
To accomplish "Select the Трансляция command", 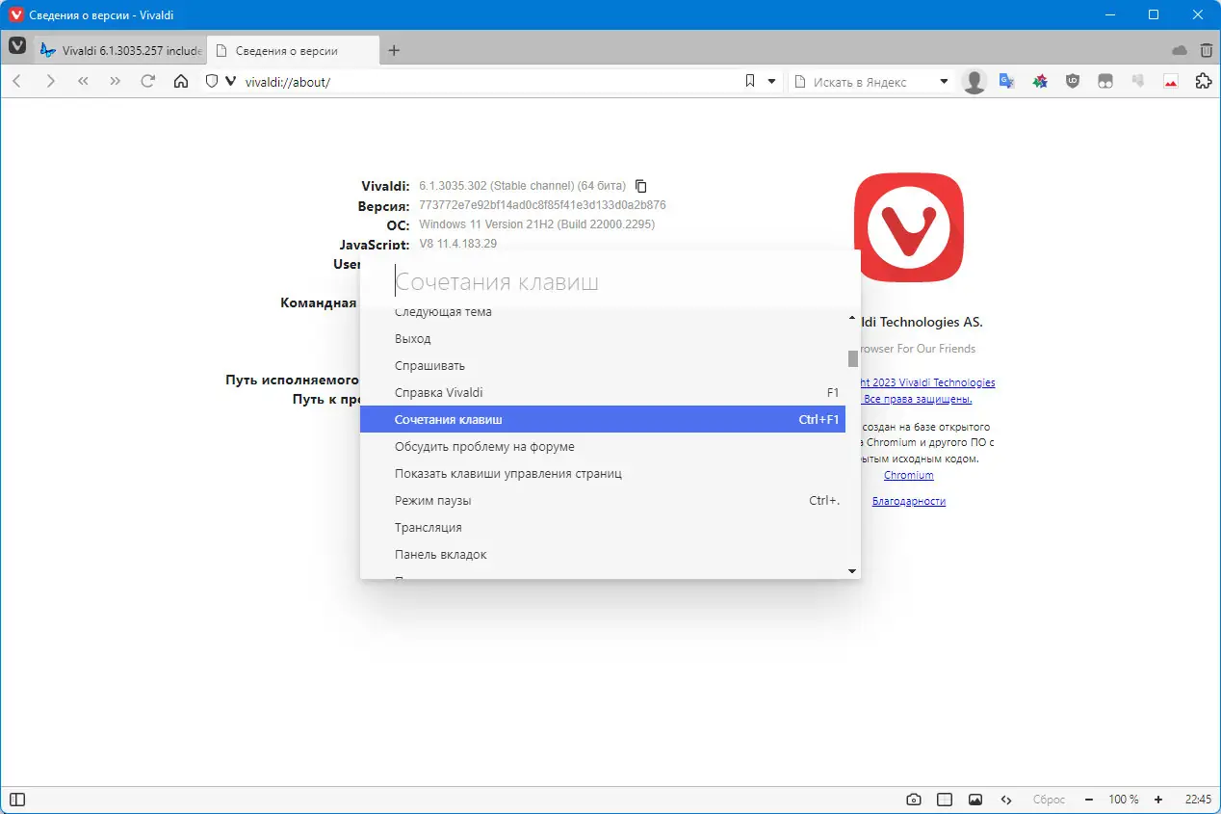I will (x=603, y=528).
